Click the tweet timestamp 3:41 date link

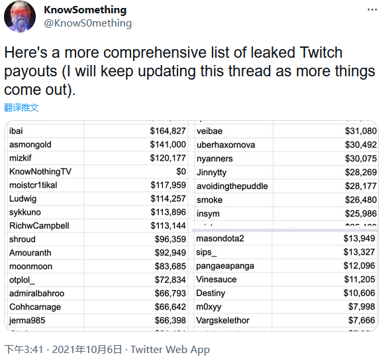click(x=63, y=350)
